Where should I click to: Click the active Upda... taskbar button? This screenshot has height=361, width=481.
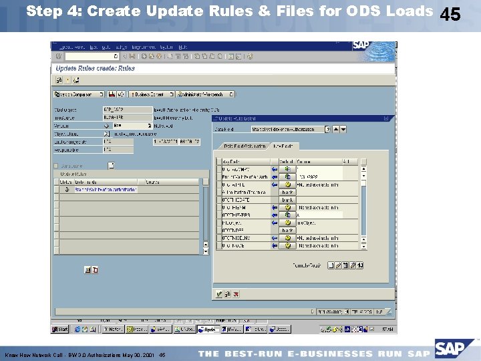(x=208, y=330)
